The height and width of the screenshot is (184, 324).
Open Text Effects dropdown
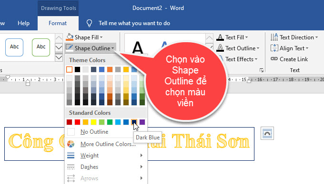(x=242, y=59)
